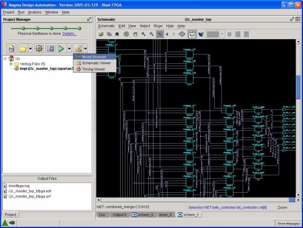Click the blue highlight H icon
The width and height of the screenshot is (303, 228).
coord(201,34)
